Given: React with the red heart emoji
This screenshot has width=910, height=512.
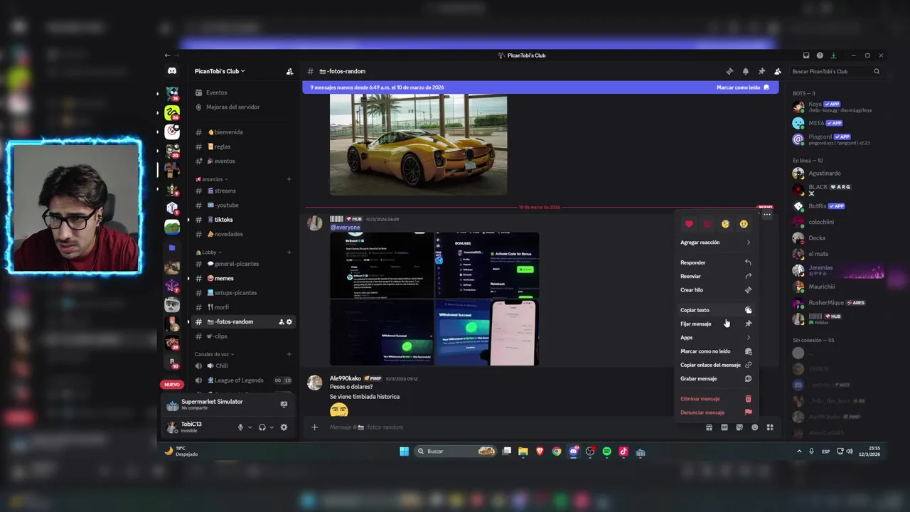Looking at the screenshot, I should coord(689,224).
